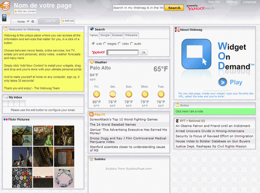
Task: Click the Palo Alto city name
Action: [100, 68]
